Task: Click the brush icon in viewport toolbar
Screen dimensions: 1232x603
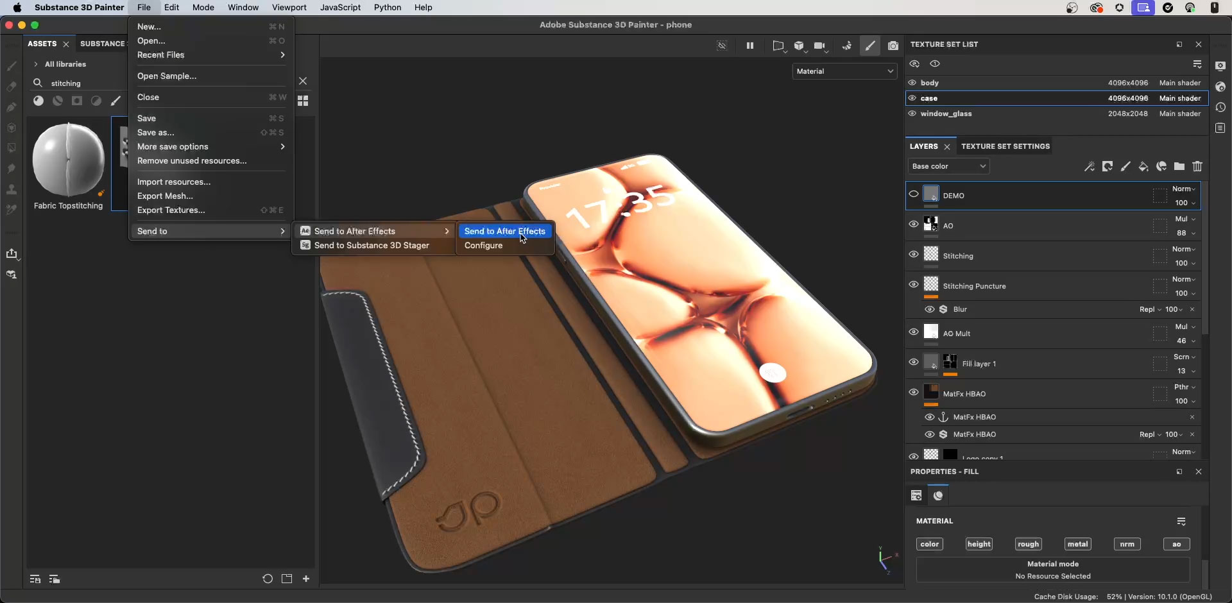Action: tap(870, 46)
